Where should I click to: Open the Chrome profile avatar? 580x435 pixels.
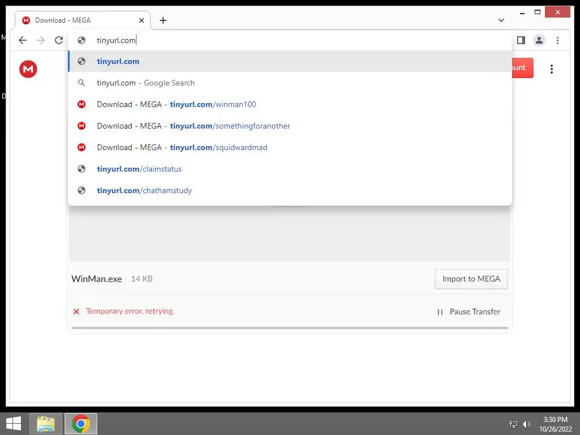click(539, 40)
